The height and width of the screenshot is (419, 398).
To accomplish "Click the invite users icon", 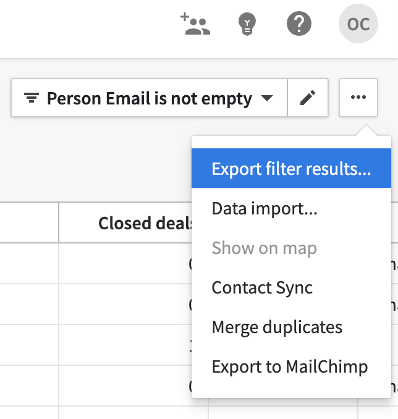I will [x=195, y=24].
